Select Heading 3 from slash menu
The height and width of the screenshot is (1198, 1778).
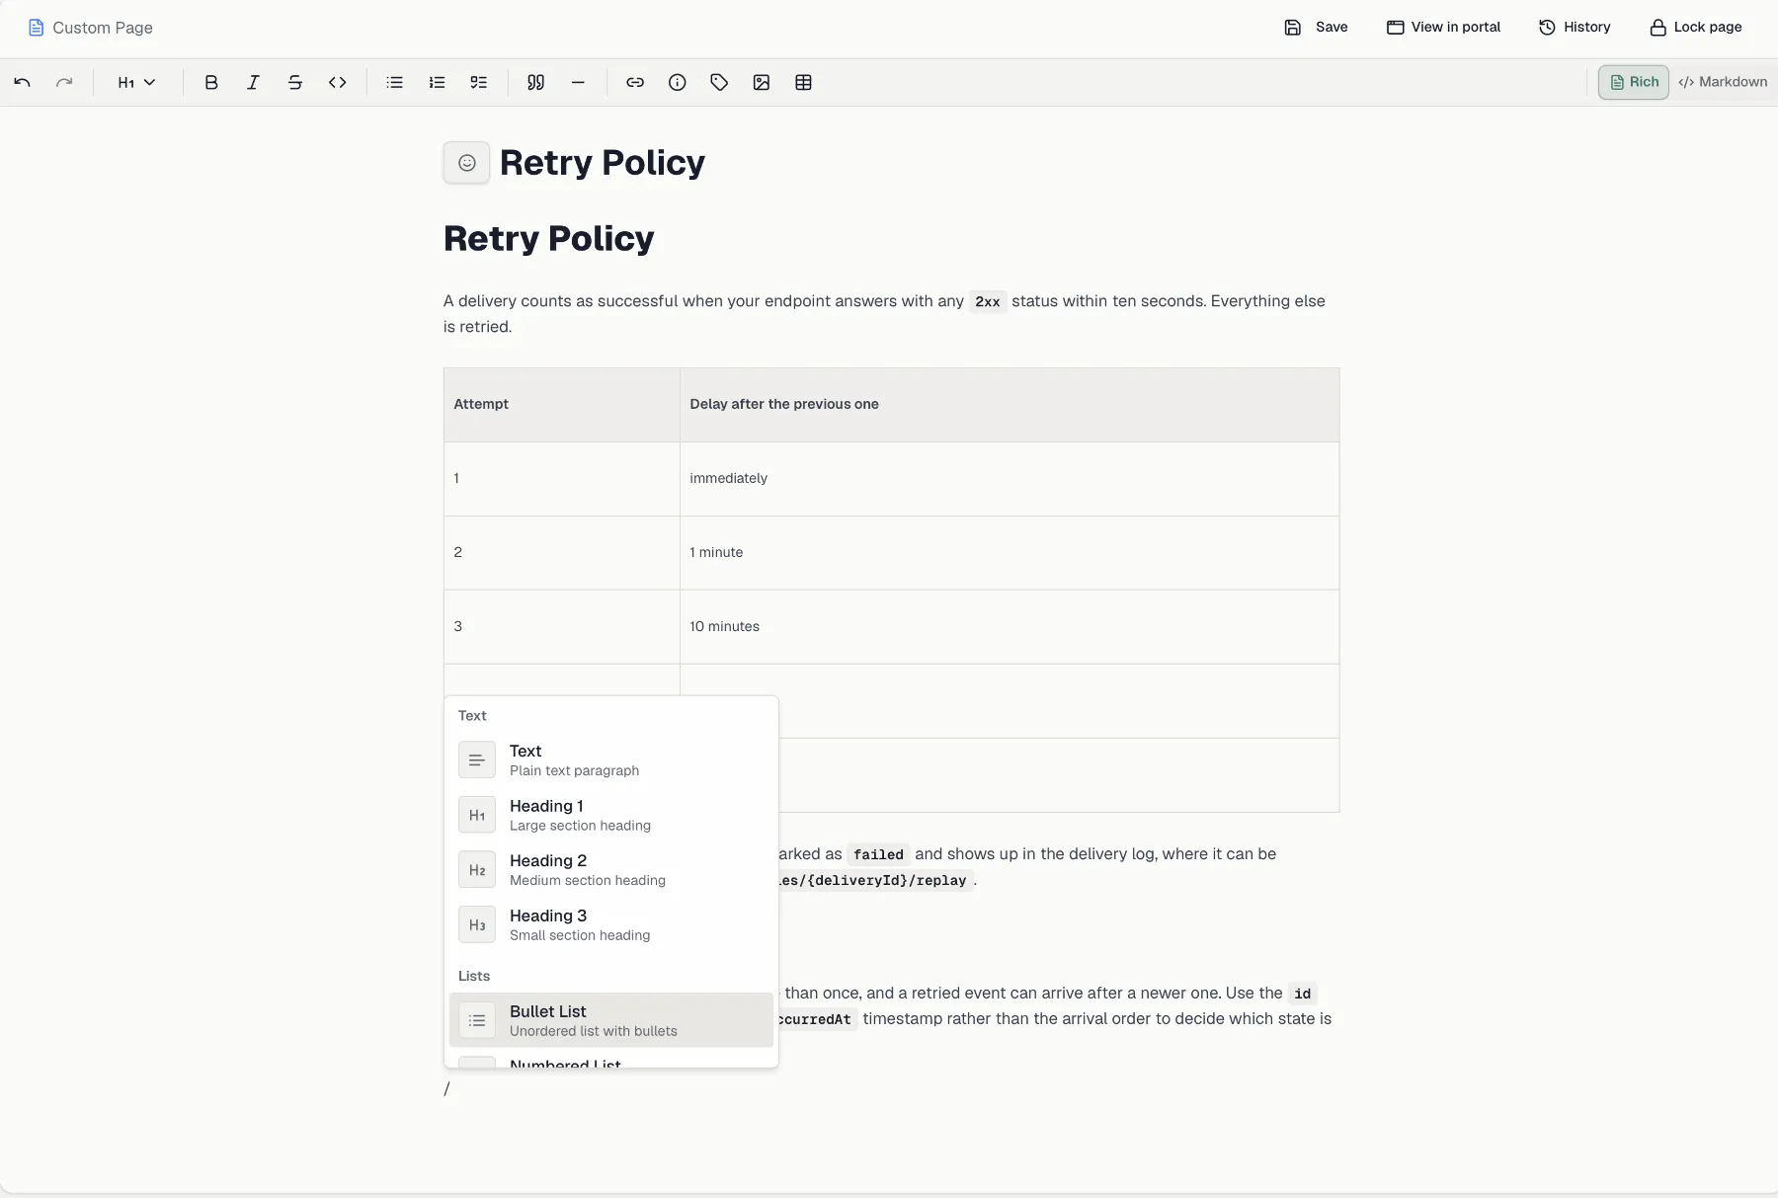pyautogui.click(x=611, y=925)
